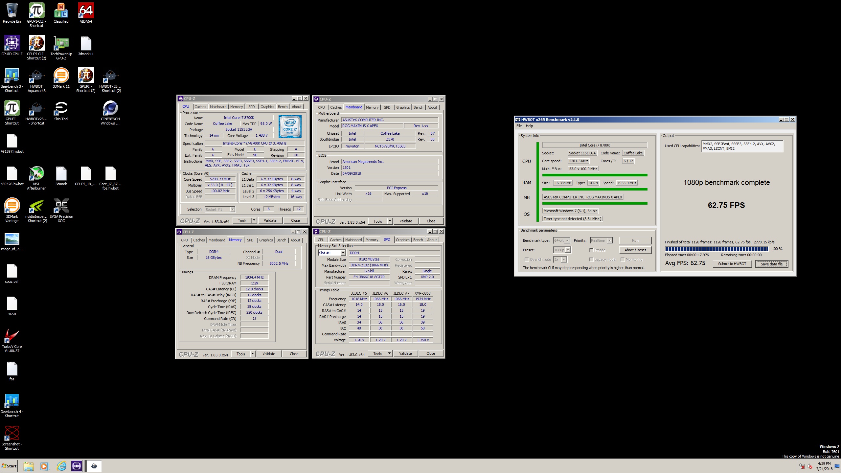Viewport: 841px width, 473px height.
Task: Open the nvidiaInspector shortcut icon
Action: tap(36, 210)
